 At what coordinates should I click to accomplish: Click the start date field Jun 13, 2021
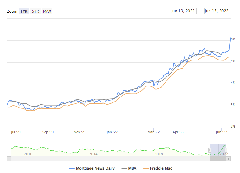click(x=183, y=11)
